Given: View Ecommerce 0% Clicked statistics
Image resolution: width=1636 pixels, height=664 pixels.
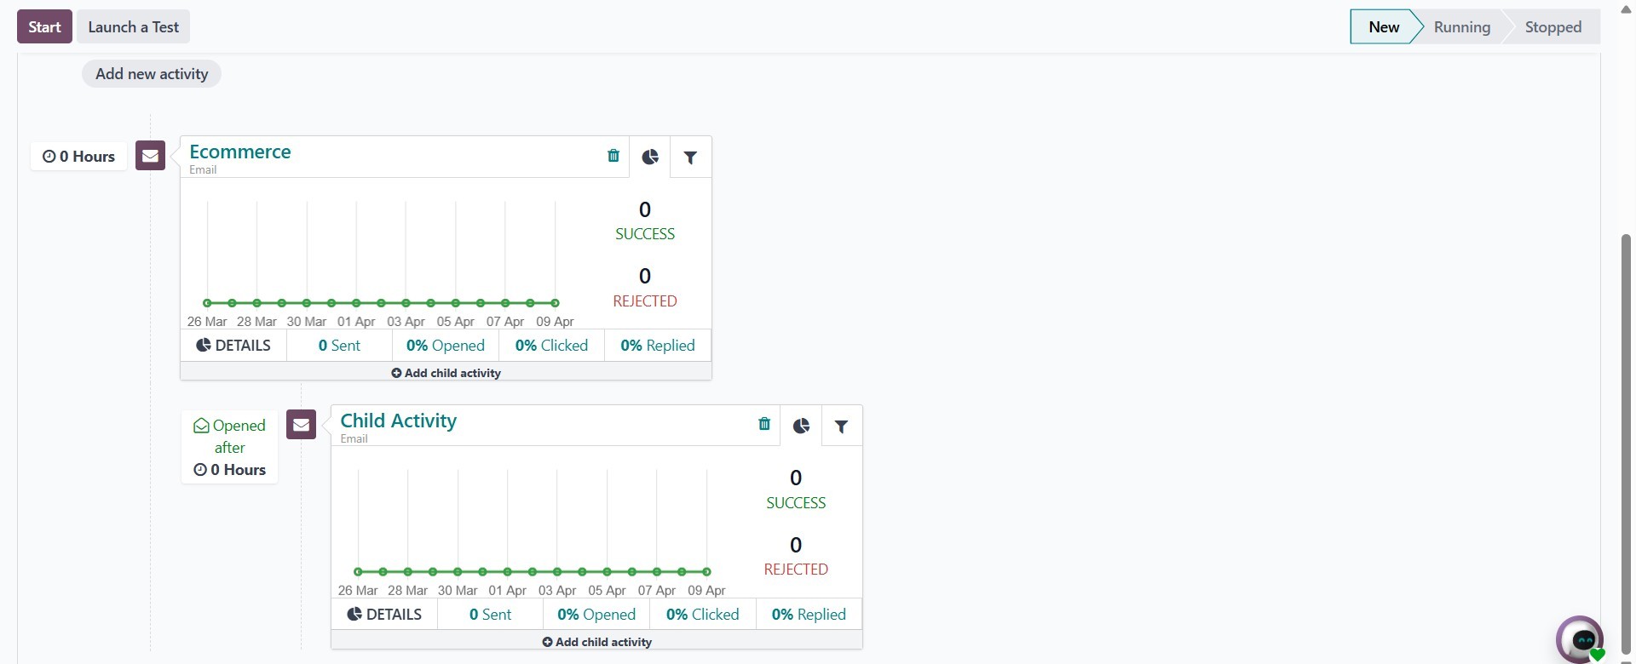Looking at the screenshot, I should pos(551,346).
